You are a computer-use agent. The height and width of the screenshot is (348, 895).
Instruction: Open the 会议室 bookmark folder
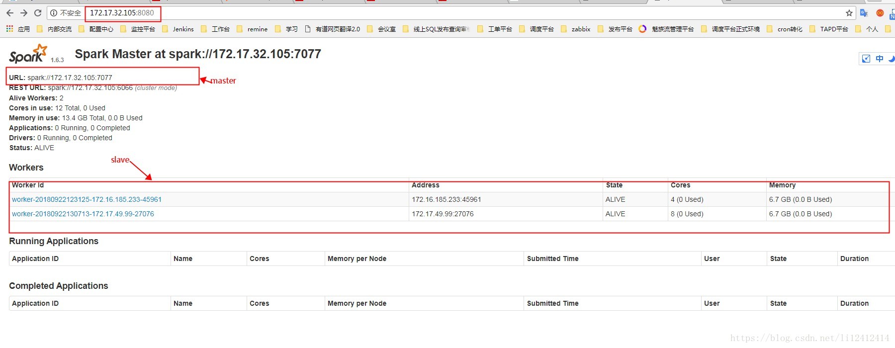tap(381, 29)
